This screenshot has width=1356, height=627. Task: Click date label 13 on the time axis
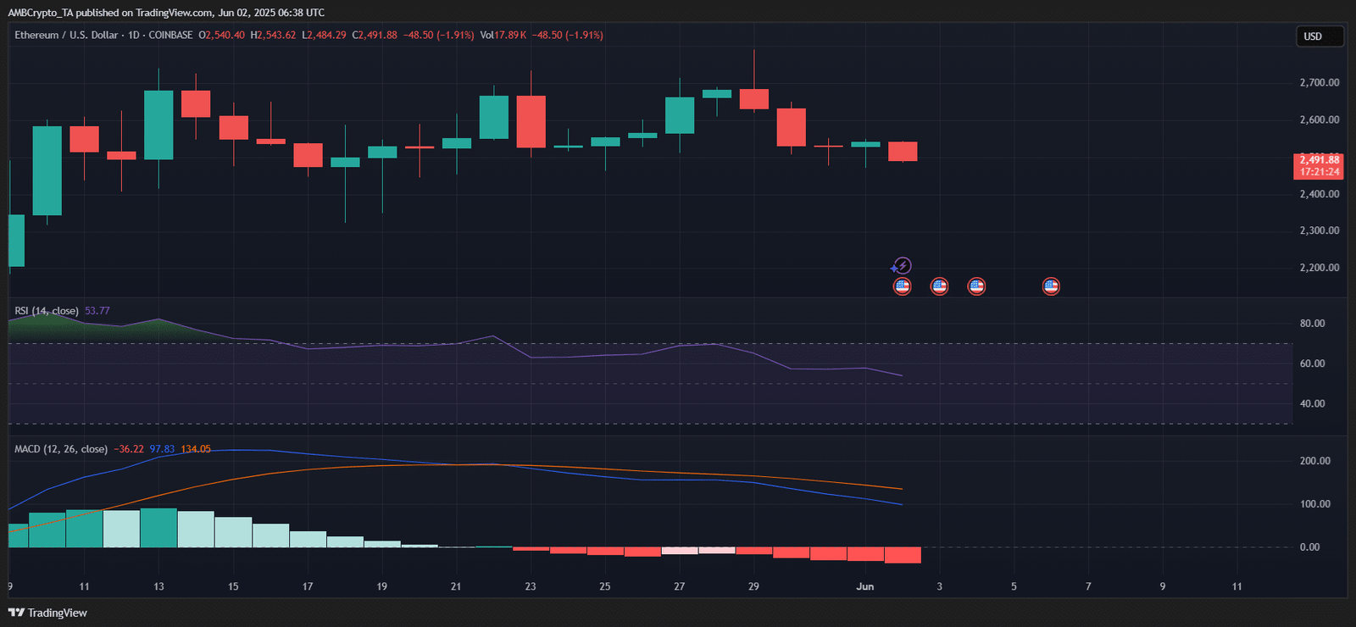click(x=158, y=586)
